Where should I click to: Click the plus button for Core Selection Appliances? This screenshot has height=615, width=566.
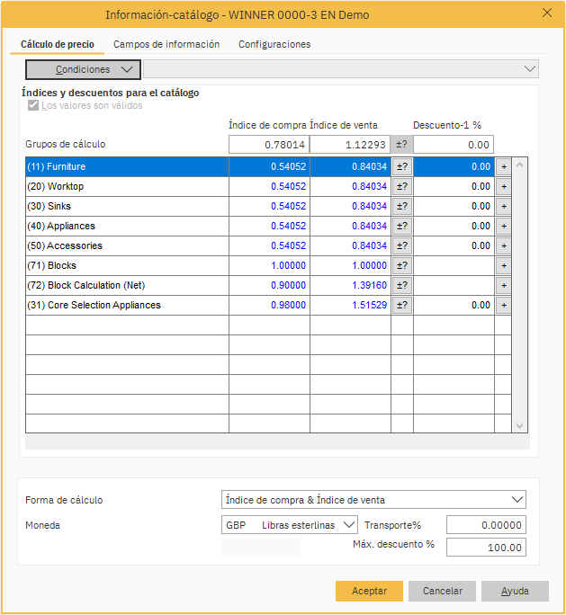[504, 305]
